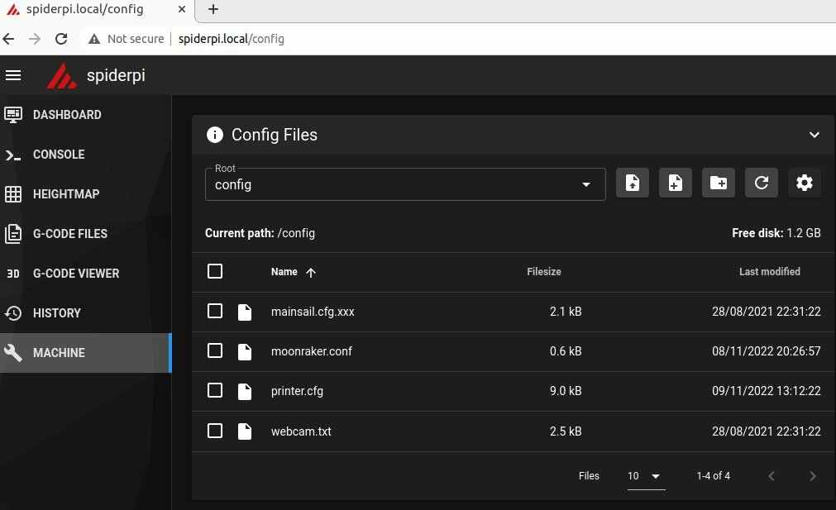The width and height of the screenshot is (836, 510).
Task: Collapse the Config Files panel chevron
Action: [815, 135]
